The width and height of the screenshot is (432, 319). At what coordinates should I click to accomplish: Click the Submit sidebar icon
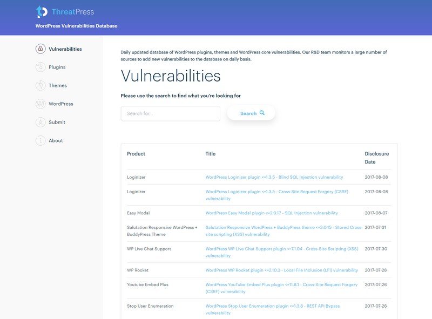pyautogui.click(x=40, y=122)
